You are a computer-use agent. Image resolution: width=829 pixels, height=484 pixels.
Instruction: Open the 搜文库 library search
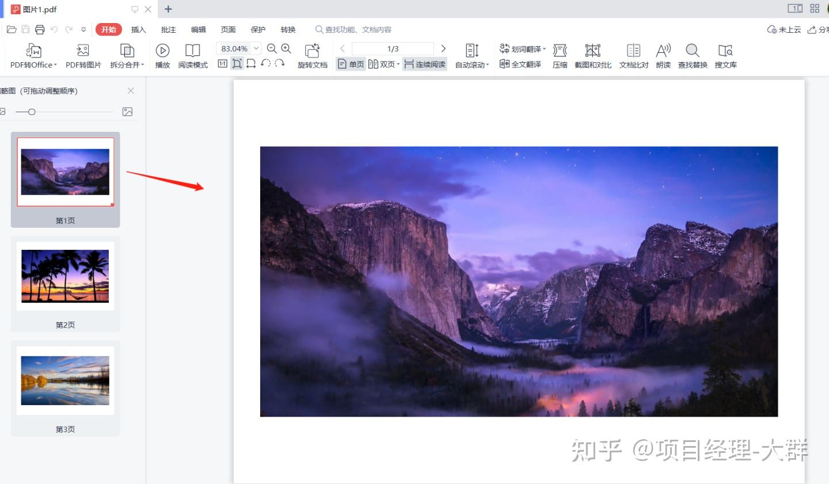click(x=725, y=56)
